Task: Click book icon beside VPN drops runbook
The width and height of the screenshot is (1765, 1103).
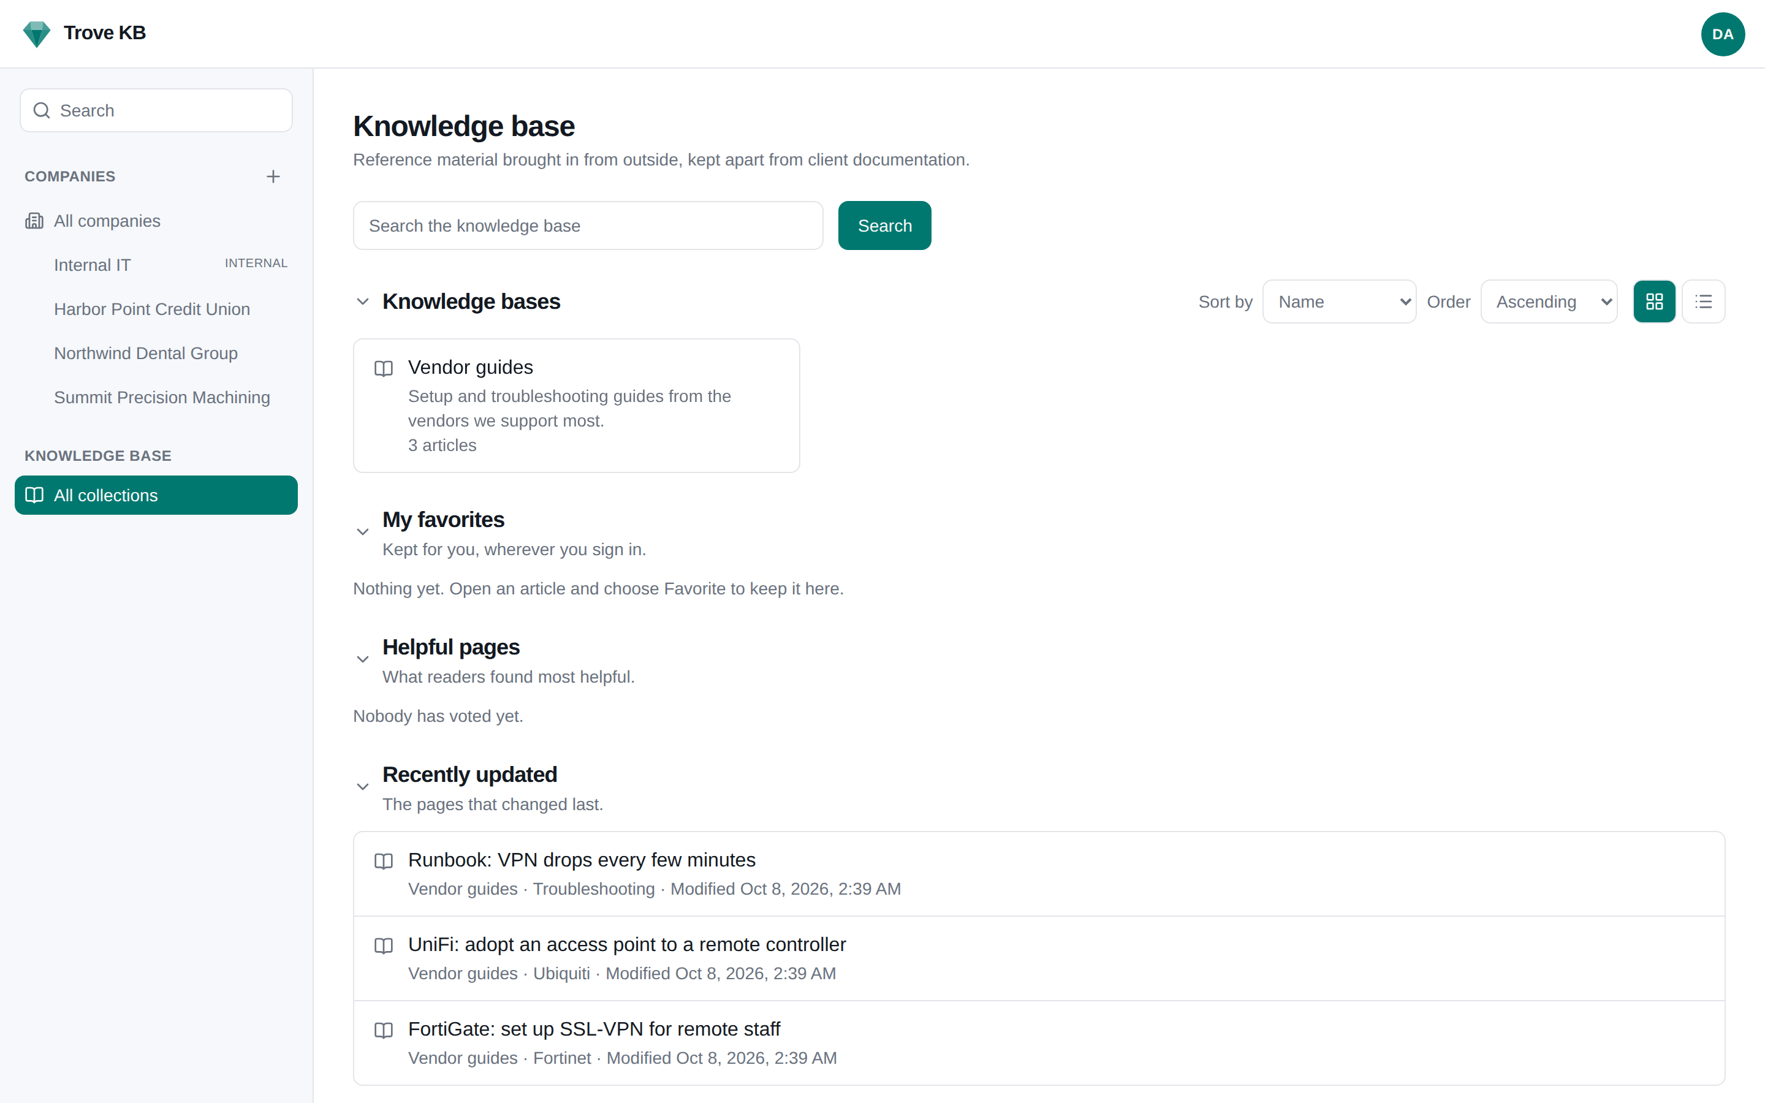Action: [x=384, y=861]
